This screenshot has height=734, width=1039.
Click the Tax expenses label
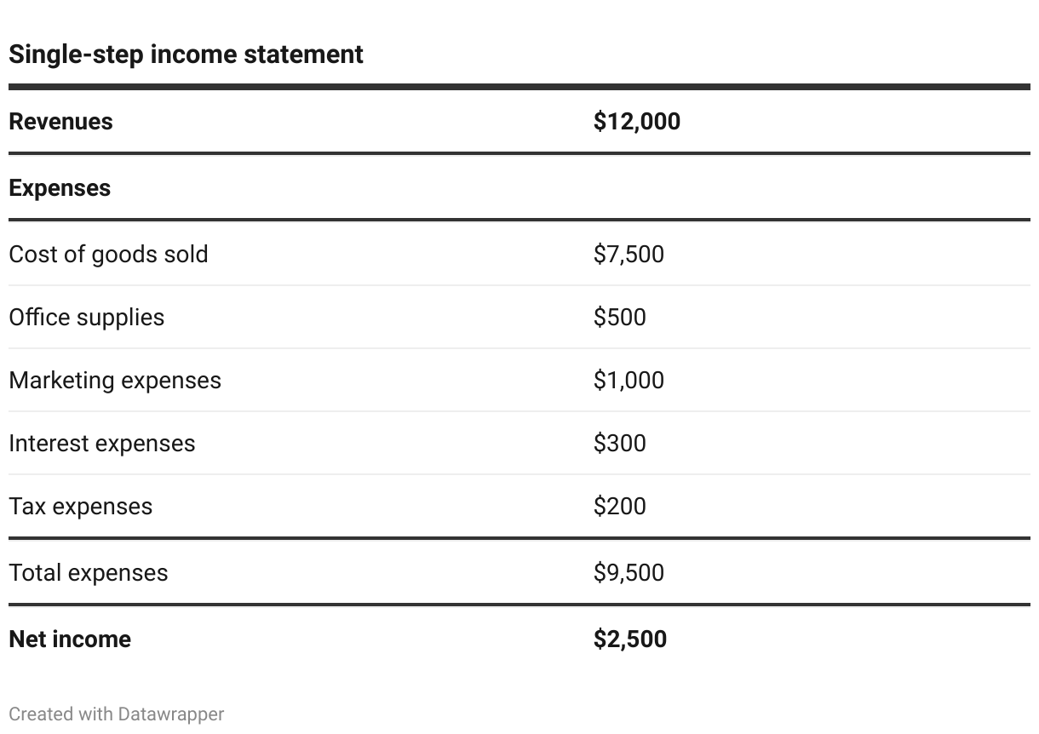(80, 507)
